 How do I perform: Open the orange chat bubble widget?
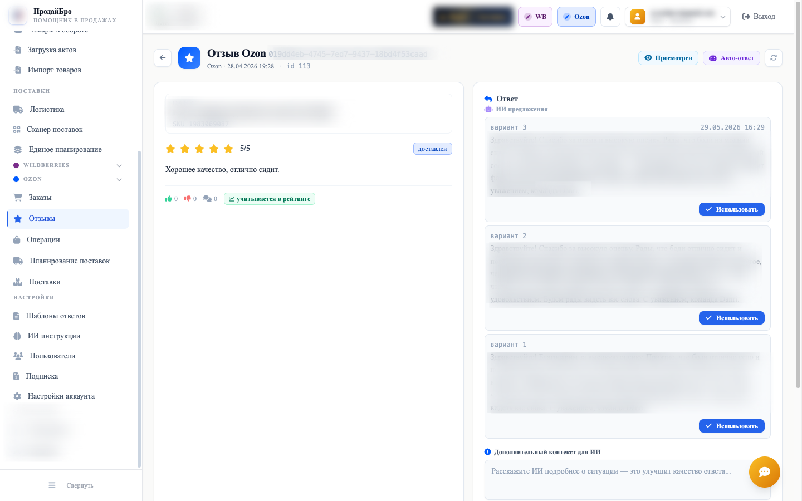[765, 472]
